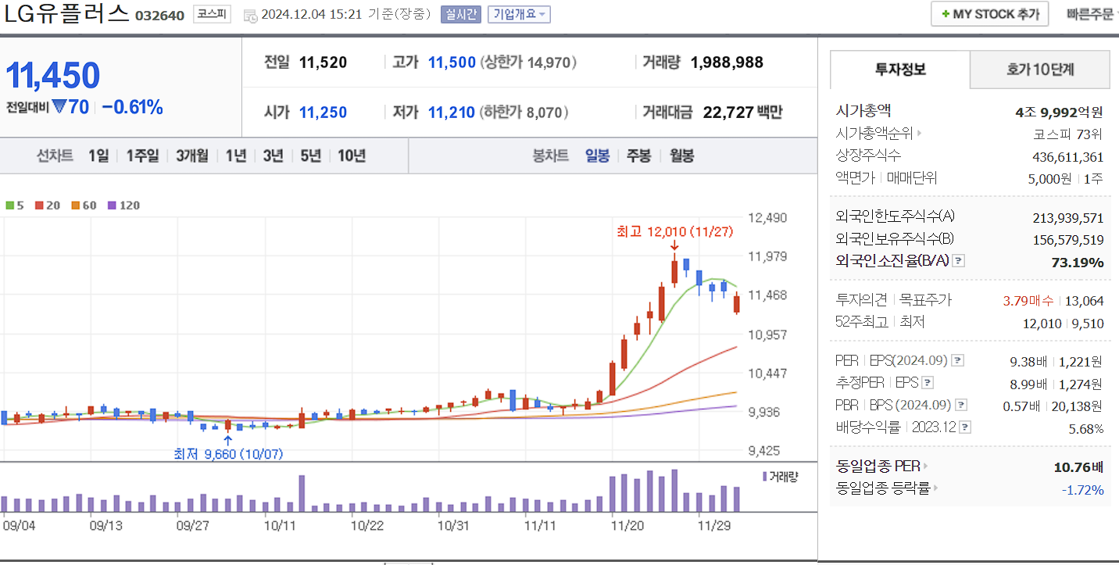The height and width of the screenshot is (565, 1119).
Task: Click the 외국인보유주식수(B) 156,579,519 value
Action: coord(1068,239)
